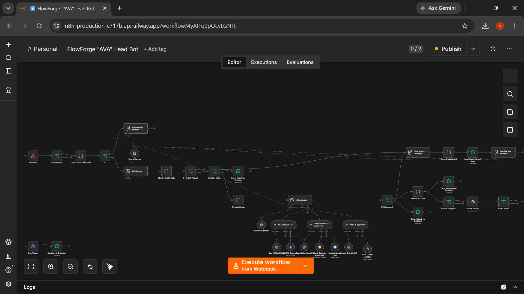
Task: Select the Send Response via Evolution node
Action: tap(449, 181)
